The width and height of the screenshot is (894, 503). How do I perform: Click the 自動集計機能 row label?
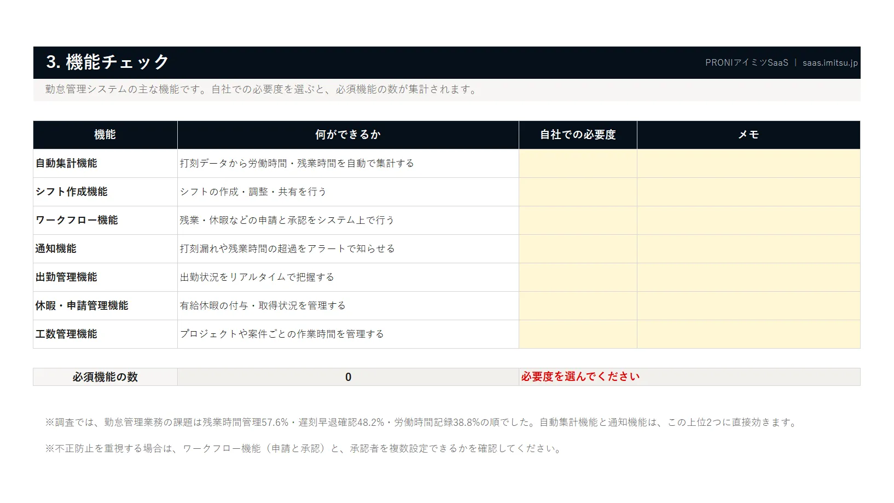pos(66,163)
